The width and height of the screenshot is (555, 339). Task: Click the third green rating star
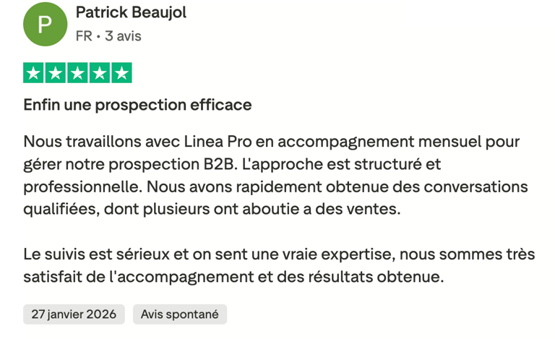tap(77, 73)
